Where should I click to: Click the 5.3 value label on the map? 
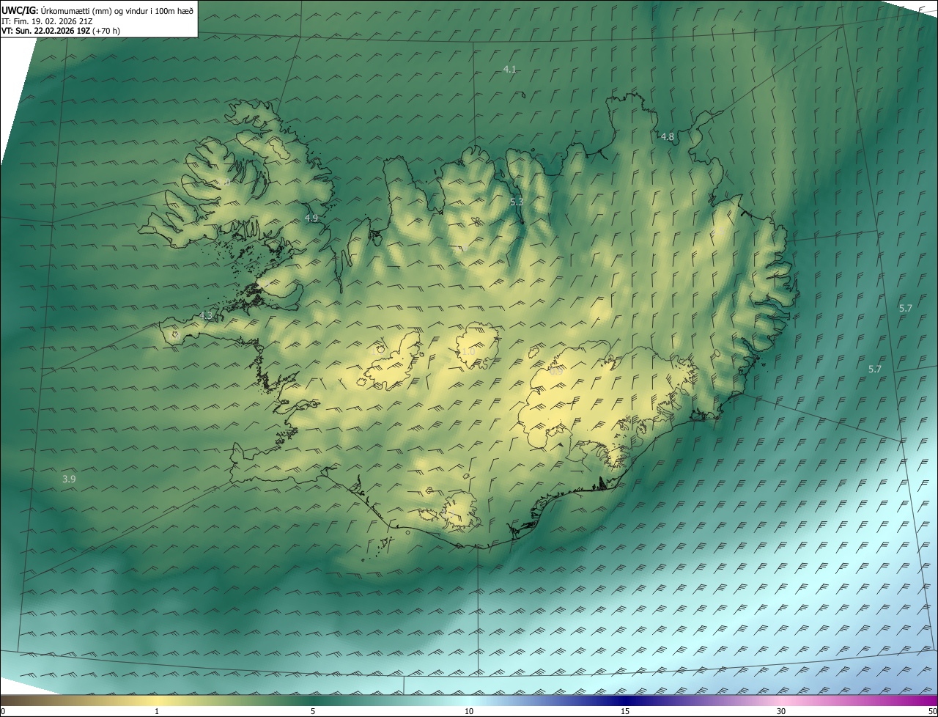517,202
